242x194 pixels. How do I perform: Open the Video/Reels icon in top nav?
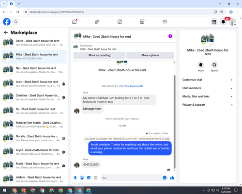(120, 22)
